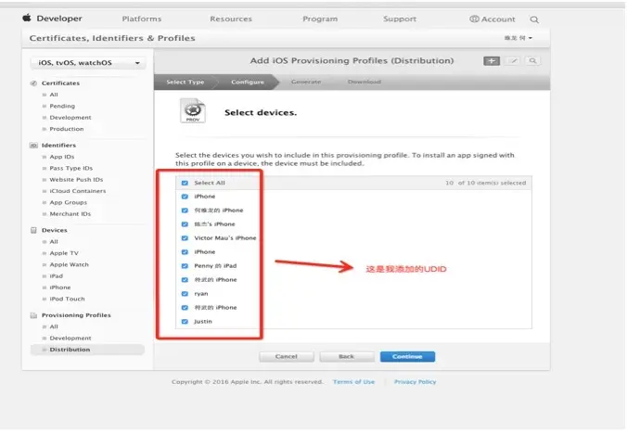Open Pass Type IDs
Viewport: 627px width, 434px height.
[x=71, y=168]
